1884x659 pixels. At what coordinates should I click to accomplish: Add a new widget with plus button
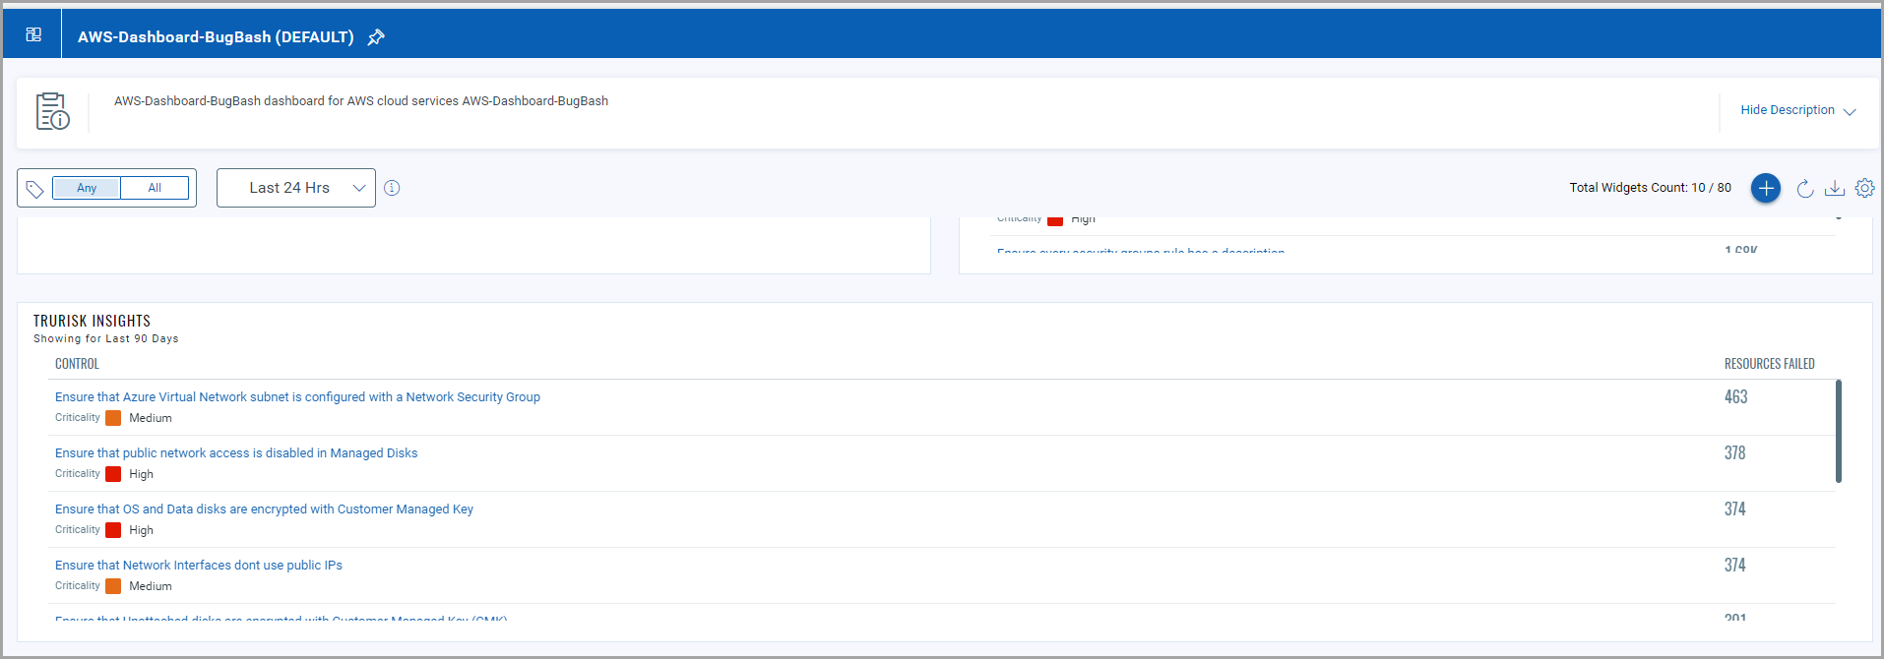click(1766, 188)
